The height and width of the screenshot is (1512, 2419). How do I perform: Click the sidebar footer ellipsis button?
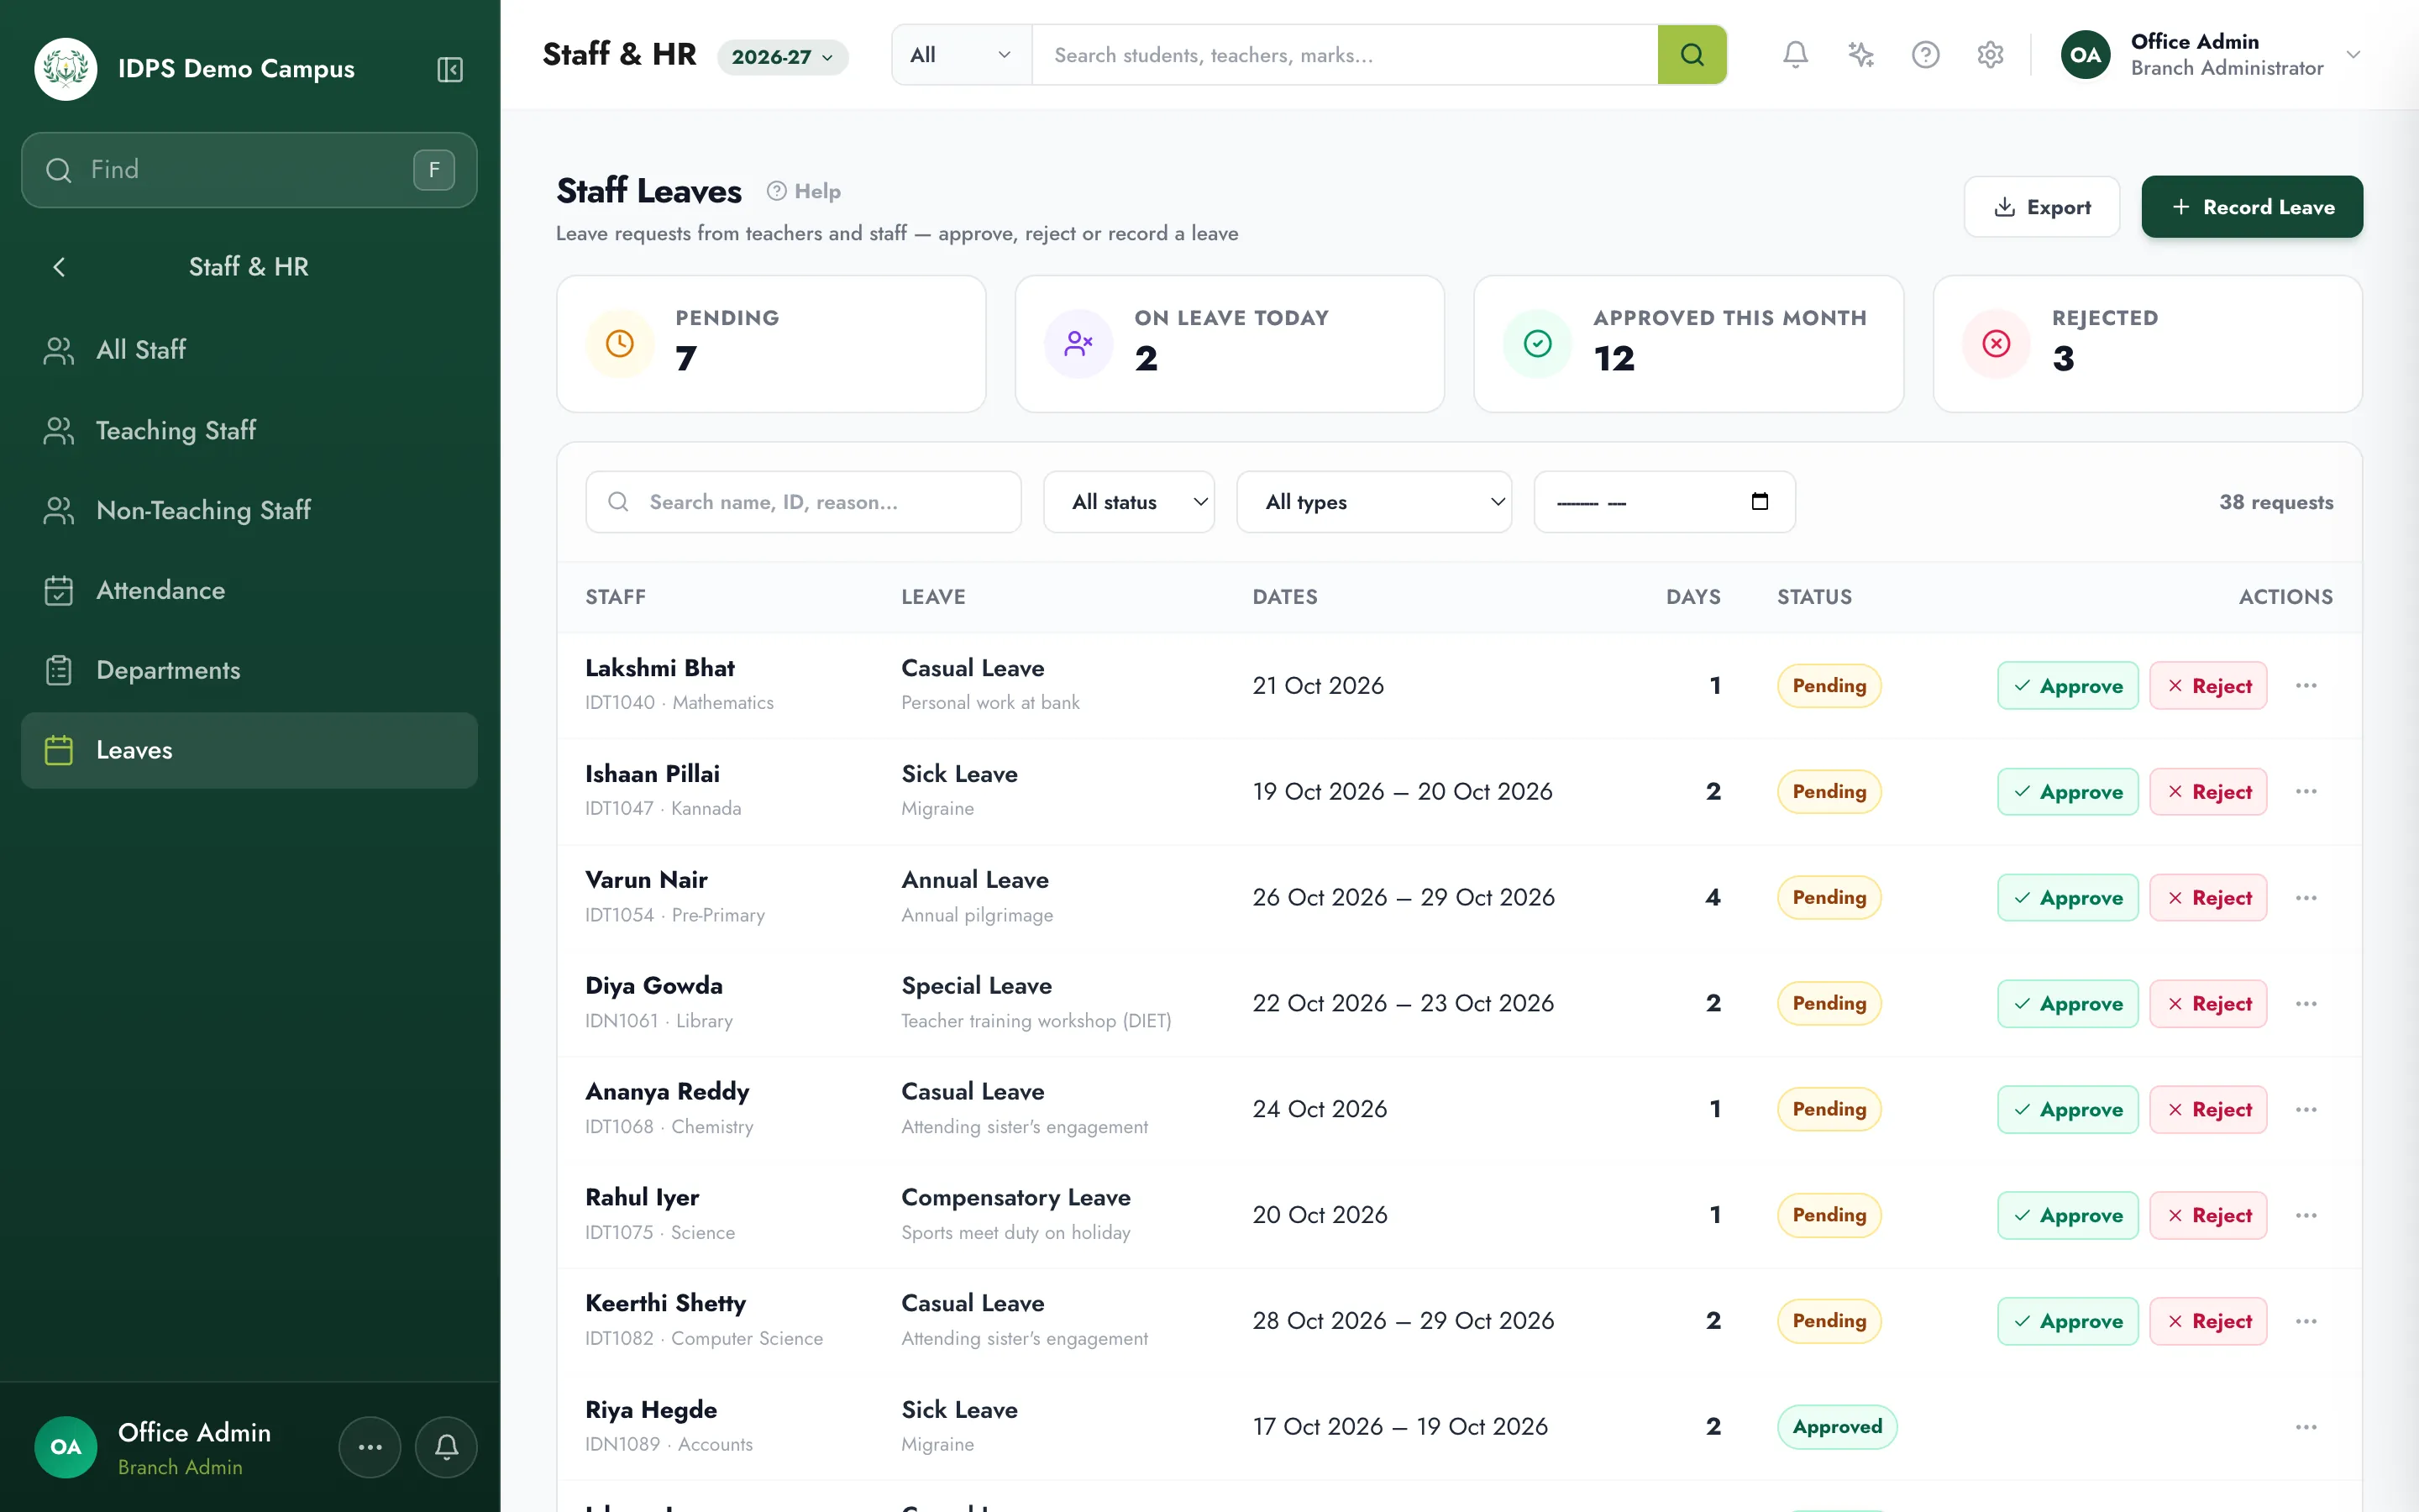(370, 1446)
